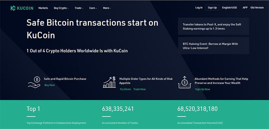The image size is (269, 129).
Task: Click '1 Out of 4 Crypto Holders' subtitle
Action: coord(77,51)
